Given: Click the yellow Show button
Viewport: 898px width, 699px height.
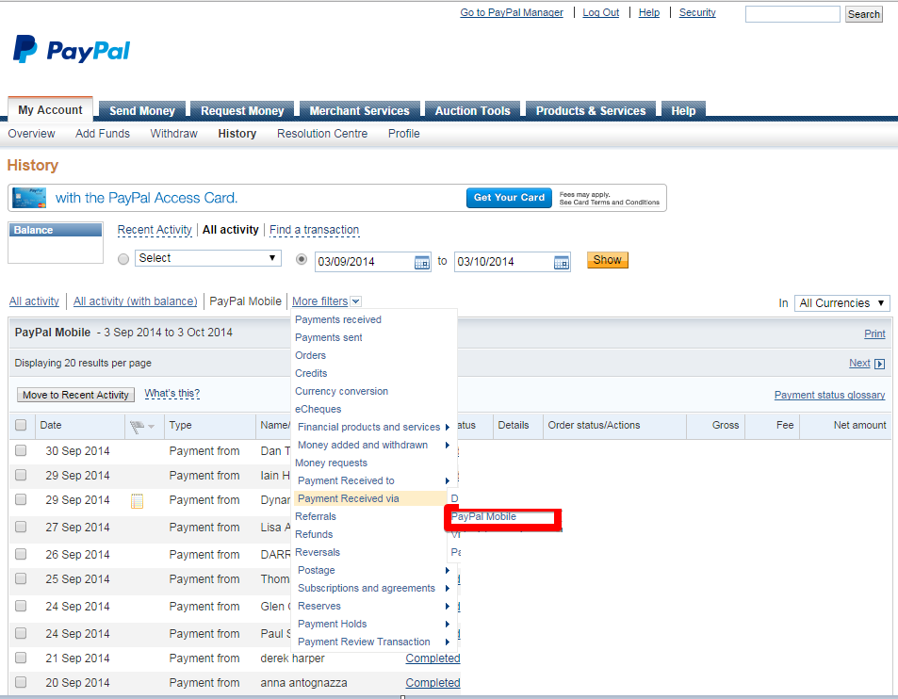Looking at the screenshot, I should click(607, 260).
